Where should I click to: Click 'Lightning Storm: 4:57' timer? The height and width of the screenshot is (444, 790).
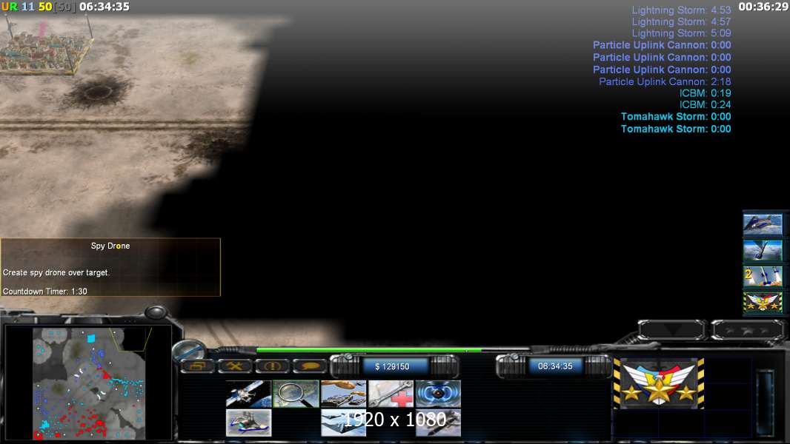click(681, 21)
